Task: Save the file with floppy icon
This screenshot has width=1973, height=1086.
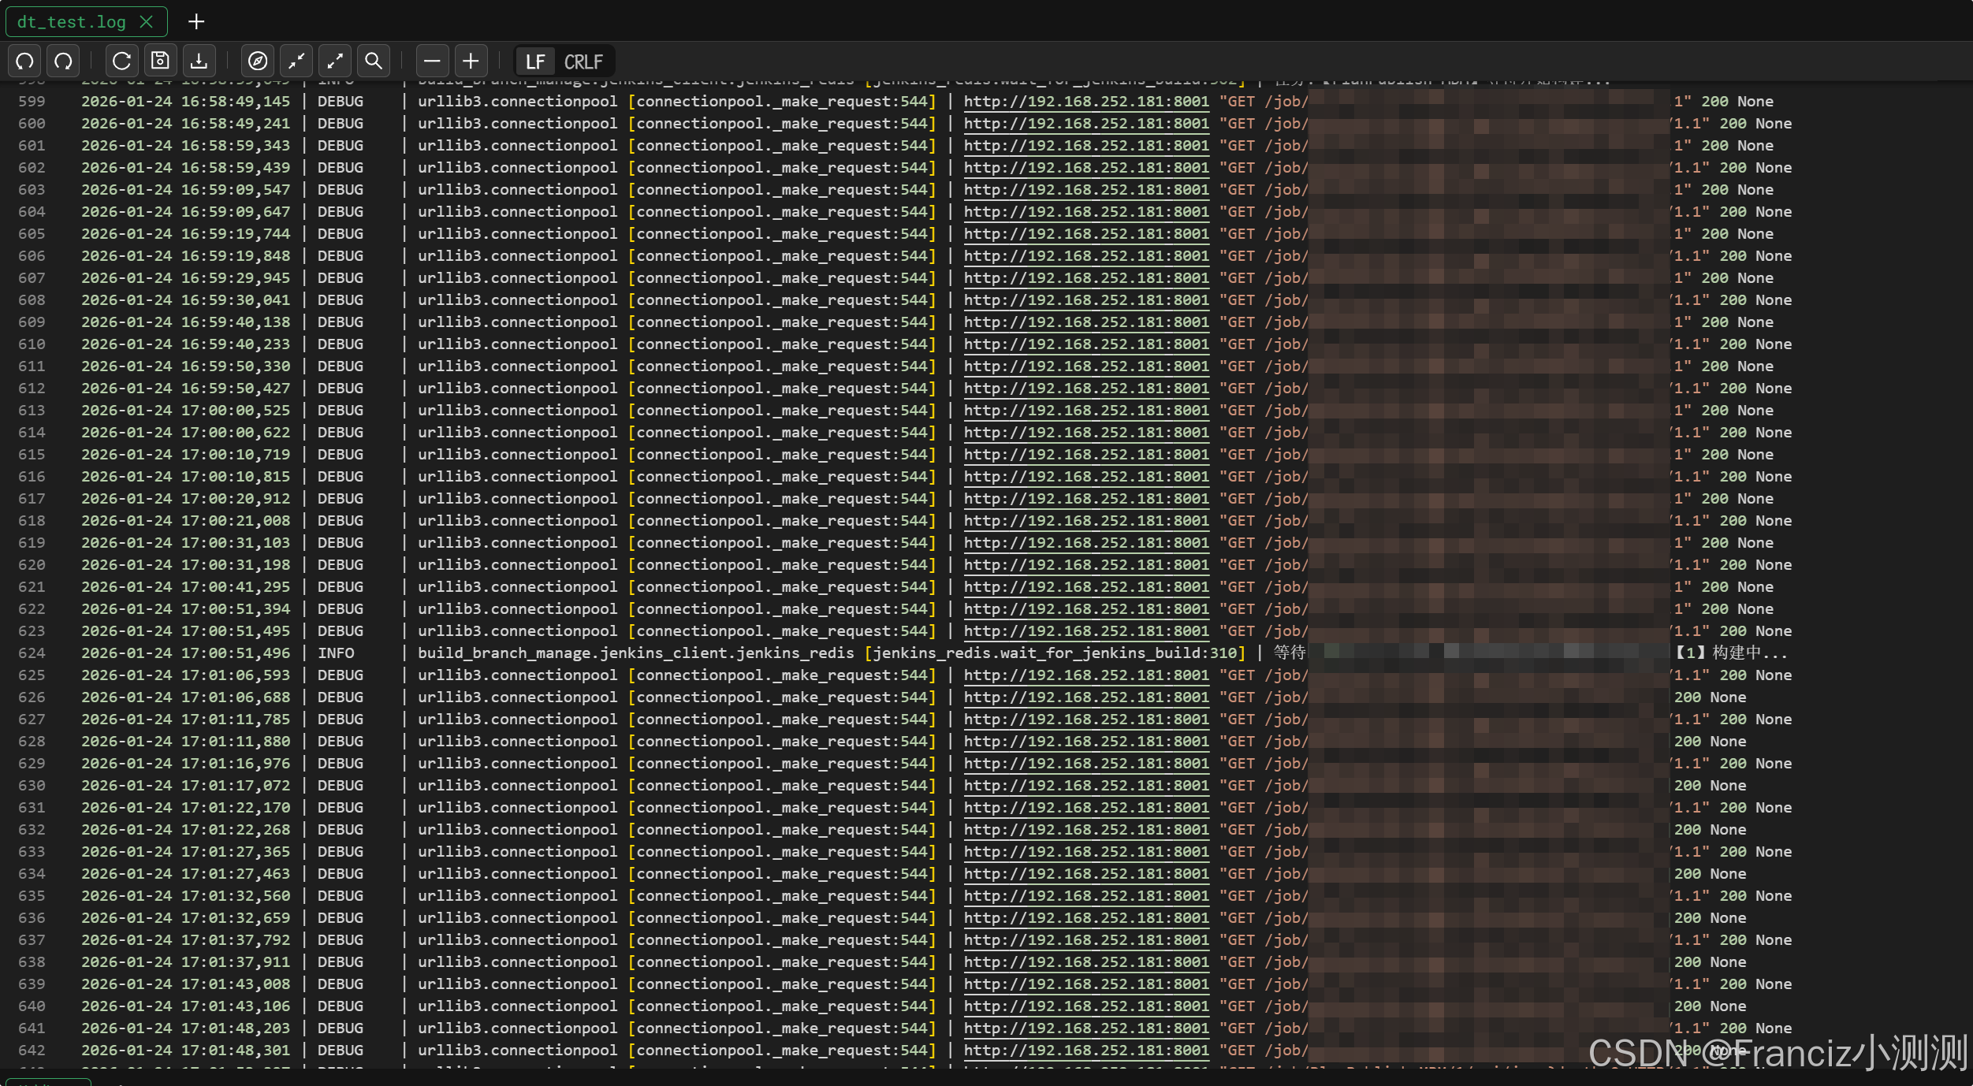Action: (x=160, y=61)
